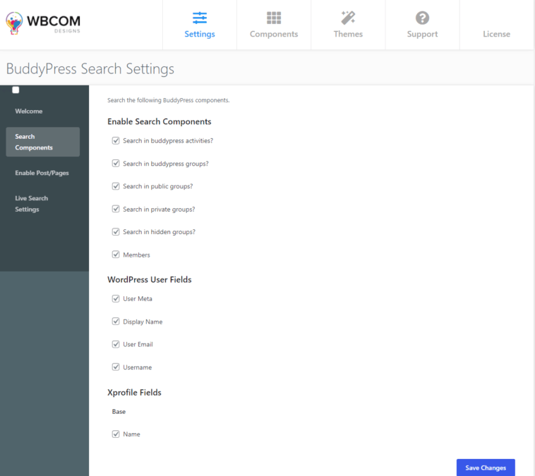Disable the User Email checkbox

tap(116, 344)
